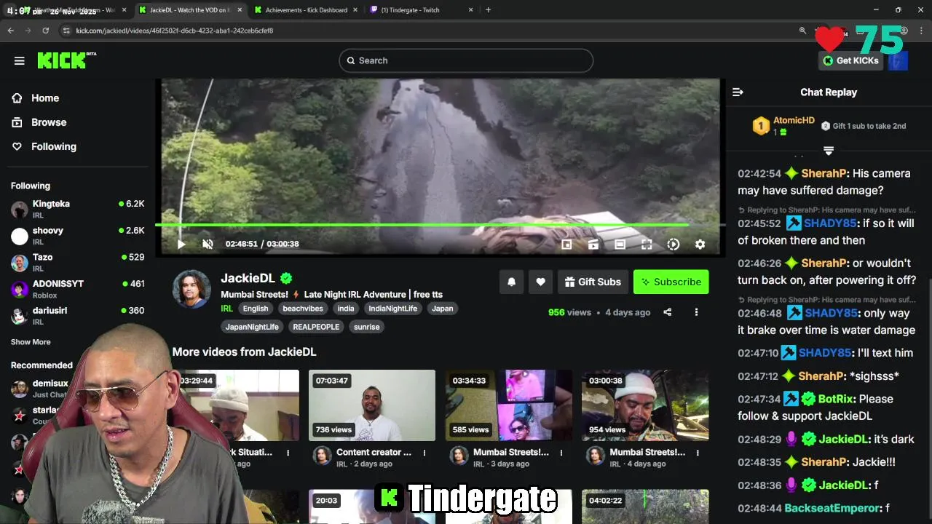This screenshot has height=524, width=932.
Task: Open options for 954 views Mumbai video
Action: point(698,453)
